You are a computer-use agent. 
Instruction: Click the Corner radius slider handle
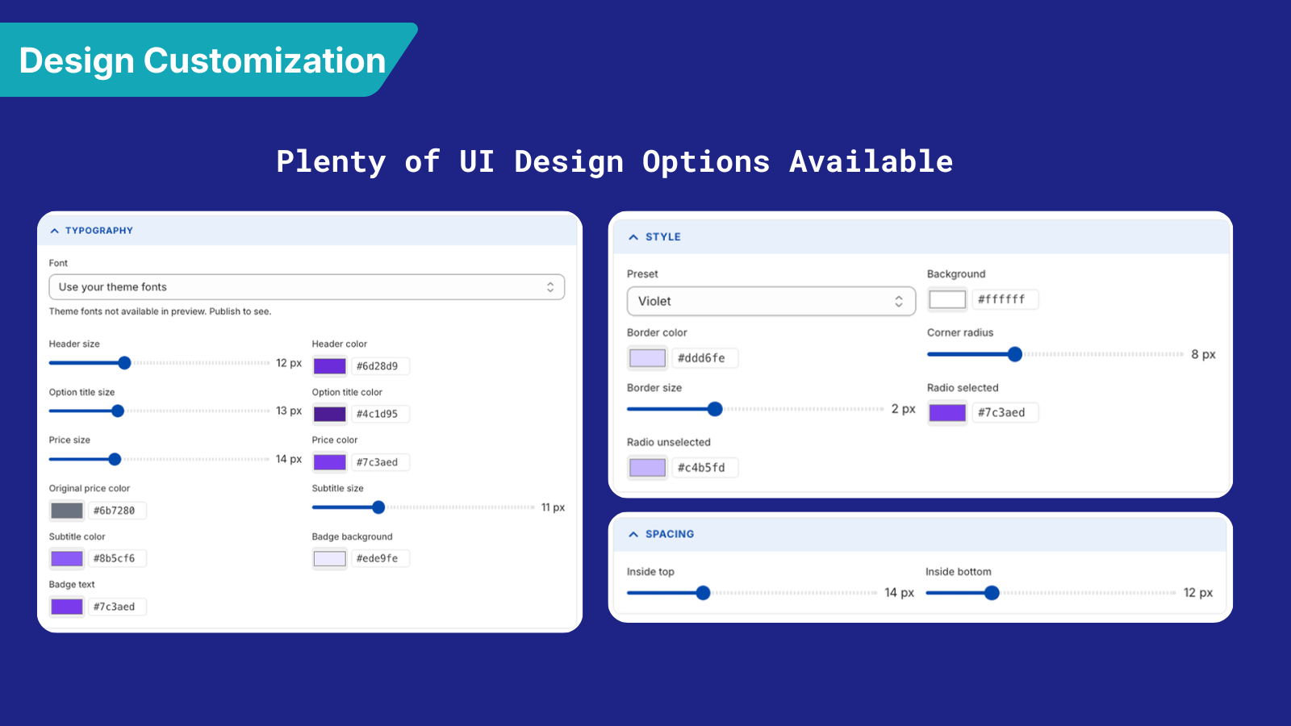[x=1015, y=354]
